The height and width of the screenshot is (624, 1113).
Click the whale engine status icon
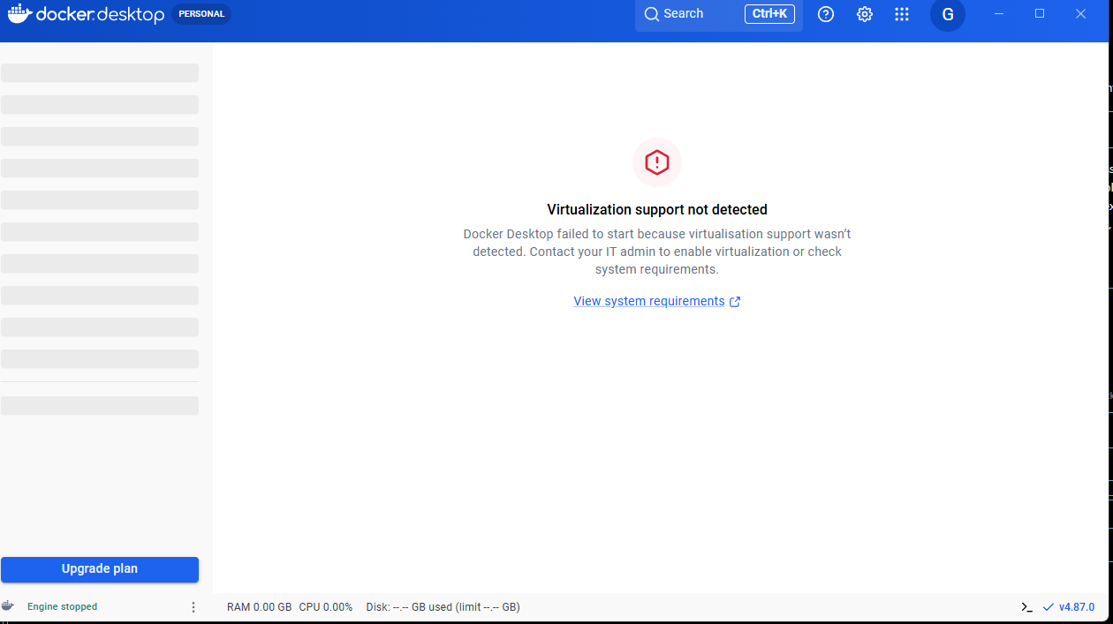8,606
